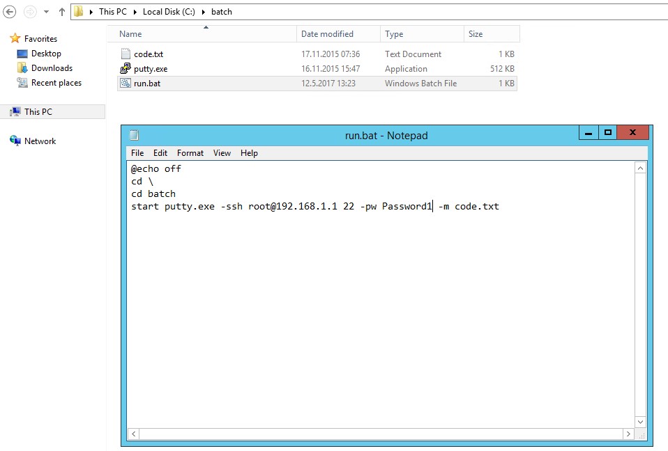Click Notepad horizontal scrollbar right arrow

coord(628,434)
